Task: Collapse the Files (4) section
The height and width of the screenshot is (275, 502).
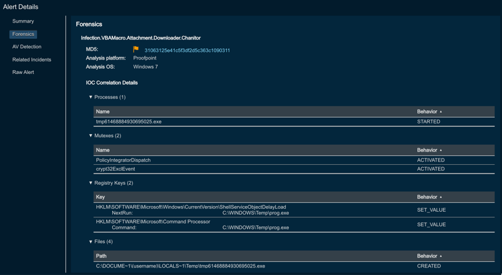Action: click(91, 242)
